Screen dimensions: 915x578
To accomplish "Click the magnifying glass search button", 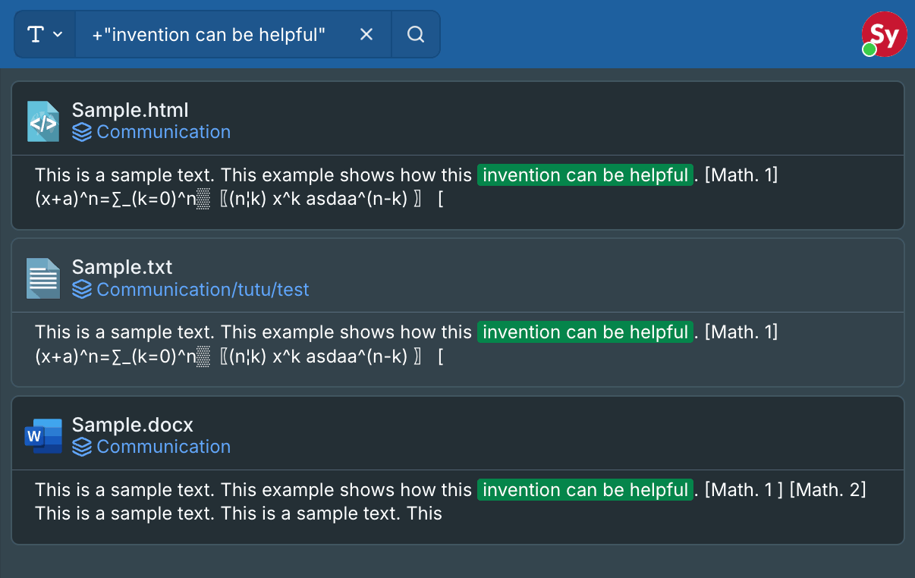I will click(x=416, y=34).
